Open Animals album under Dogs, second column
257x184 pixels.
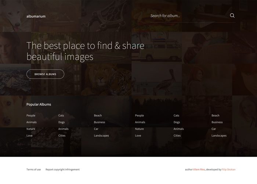tap(63, 129)
